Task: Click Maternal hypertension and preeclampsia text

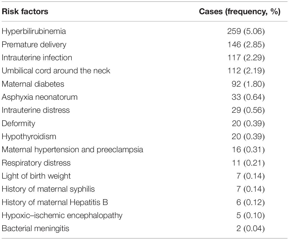Action: pyautogui.click(x=73, y=150)
